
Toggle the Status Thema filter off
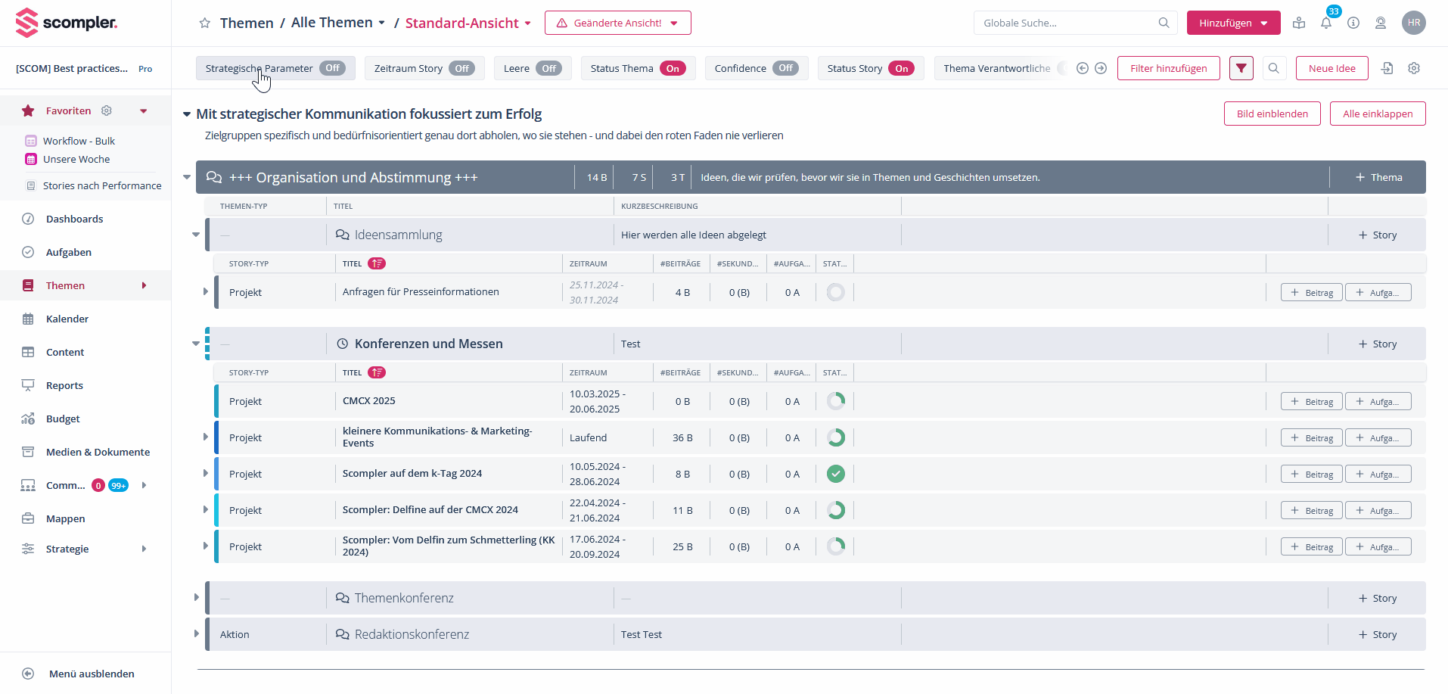[x=672, y=68]
